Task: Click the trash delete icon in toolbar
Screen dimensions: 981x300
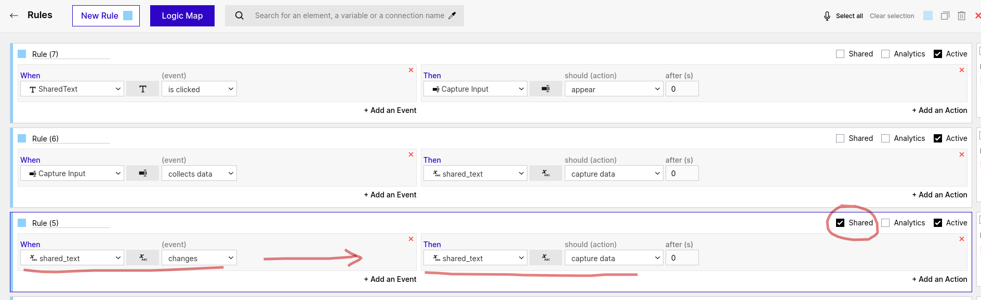Action: 962,16
